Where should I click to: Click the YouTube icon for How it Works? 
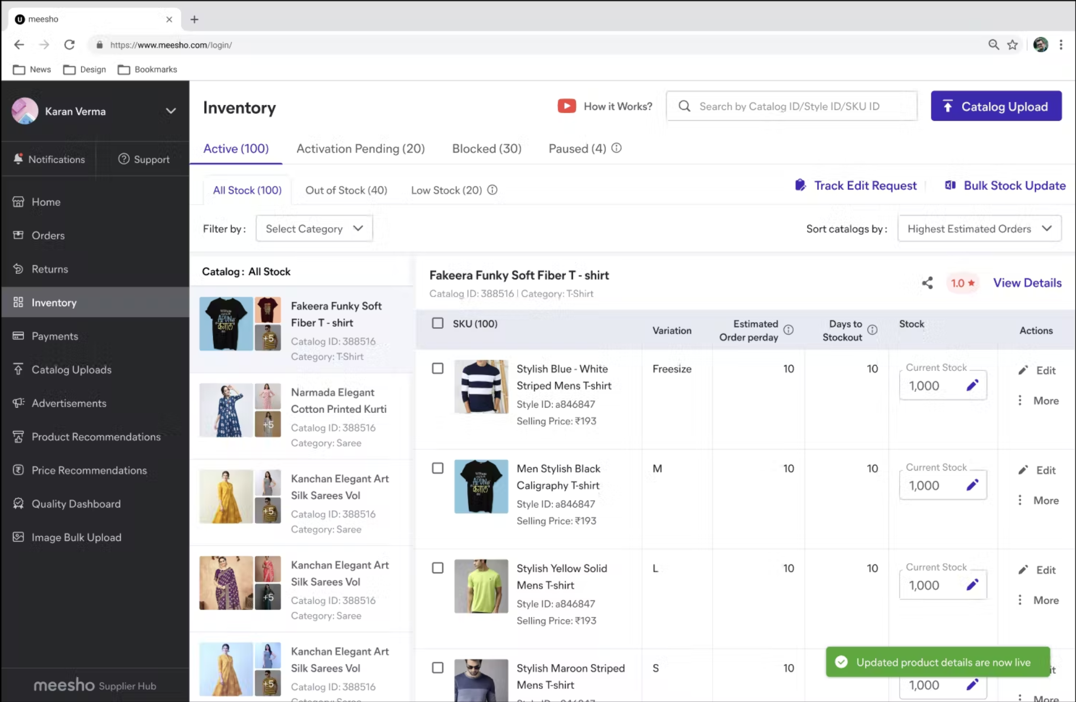click(566, 106)
